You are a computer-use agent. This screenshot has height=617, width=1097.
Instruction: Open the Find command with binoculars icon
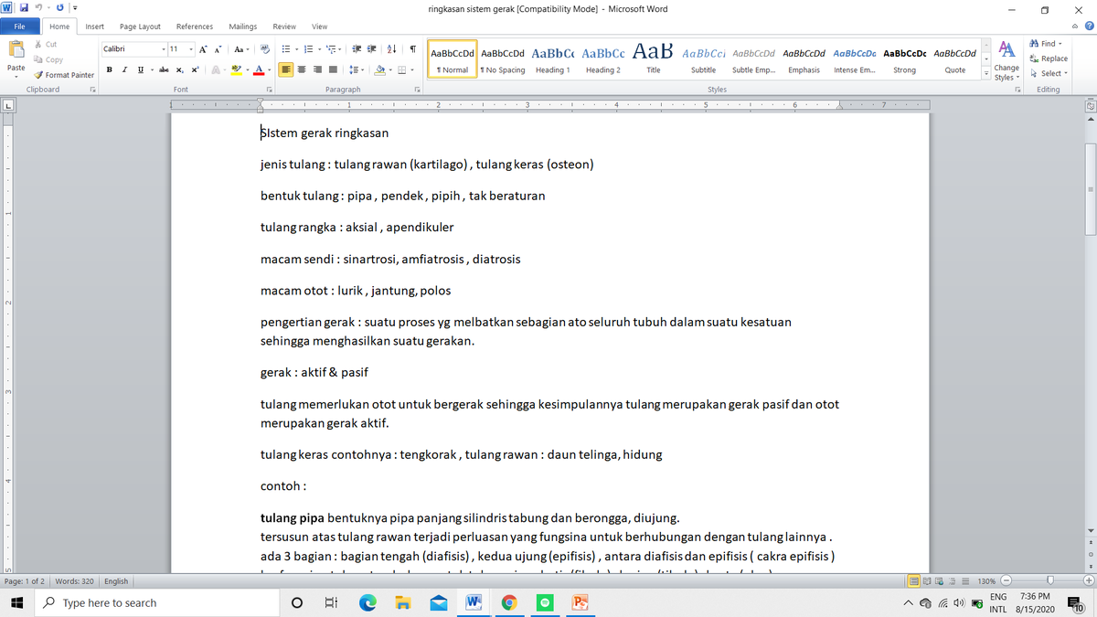click(x=1043, y=43)
